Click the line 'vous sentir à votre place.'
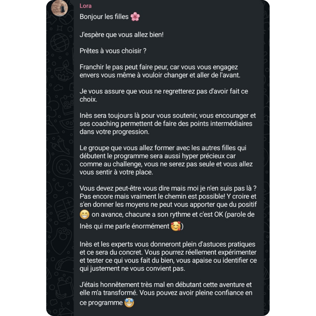This screenshot has width=316, height=316. [x=116, y=172]
